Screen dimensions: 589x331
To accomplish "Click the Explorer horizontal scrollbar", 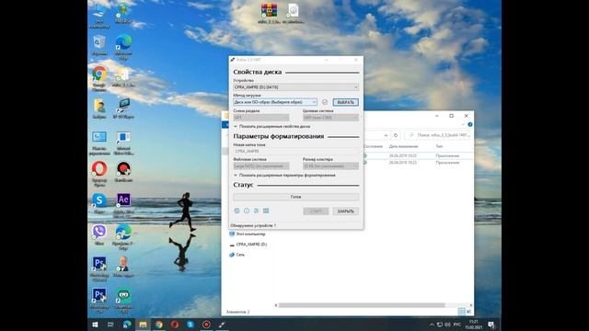I will point(362,305).
